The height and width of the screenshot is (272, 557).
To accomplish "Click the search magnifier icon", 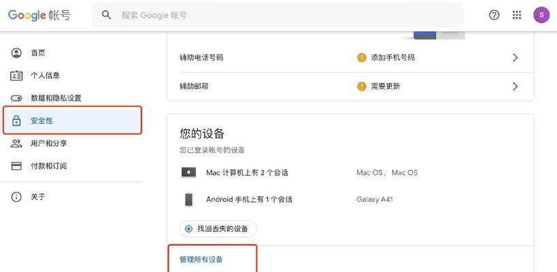I will [x=107, y=15].
